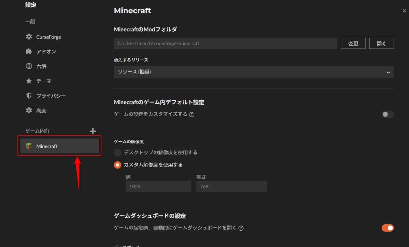Select デスクトップの解像度を使用する option
409x247 pixels.
click(x=117, y=153)
